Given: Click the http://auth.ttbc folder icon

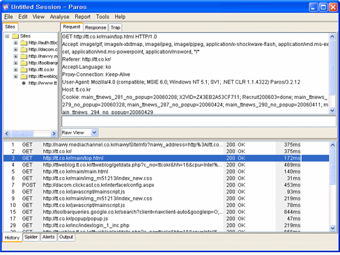Looking at the screenshot, I should click(24, 43).
